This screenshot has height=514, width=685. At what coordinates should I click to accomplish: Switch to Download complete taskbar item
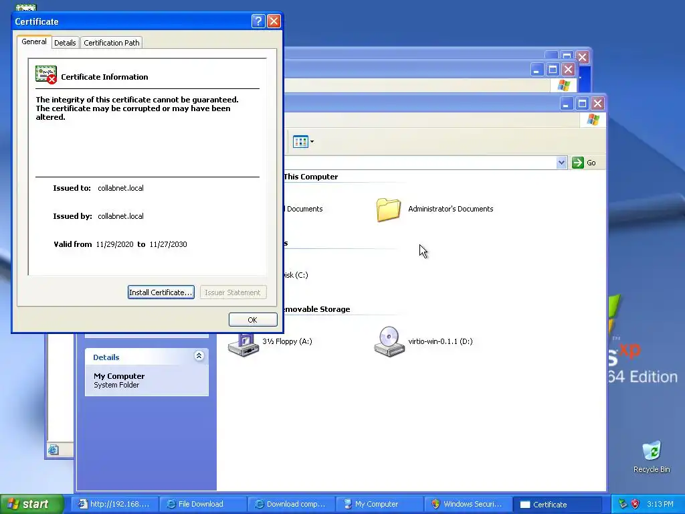click(x=291, y=504)
